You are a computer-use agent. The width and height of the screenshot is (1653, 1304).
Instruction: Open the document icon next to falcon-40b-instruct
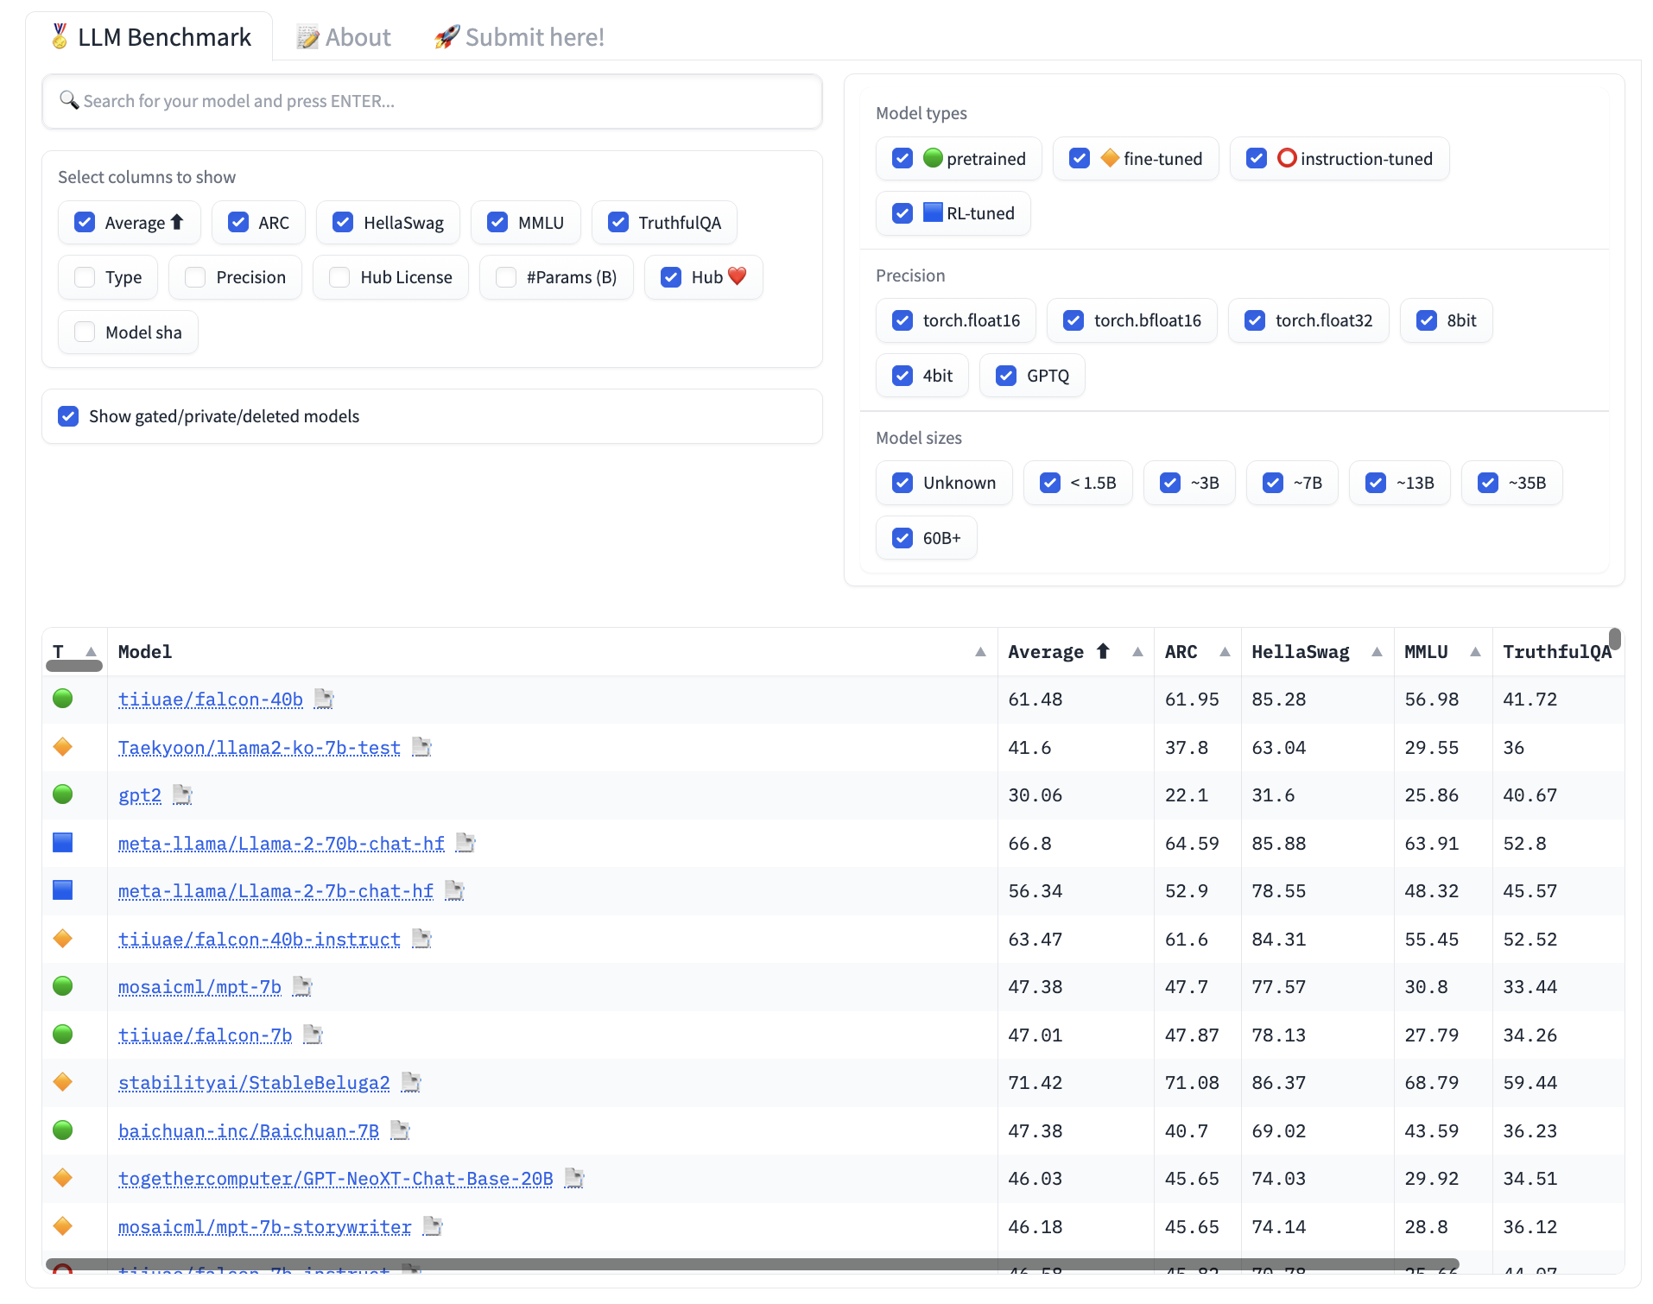click(421, 939)
